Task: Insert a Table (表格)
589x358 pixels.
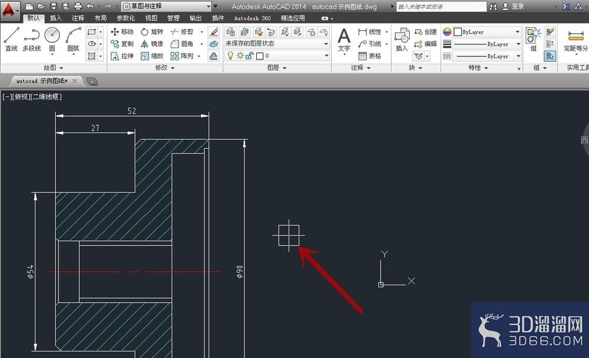Action: [370, 56]
